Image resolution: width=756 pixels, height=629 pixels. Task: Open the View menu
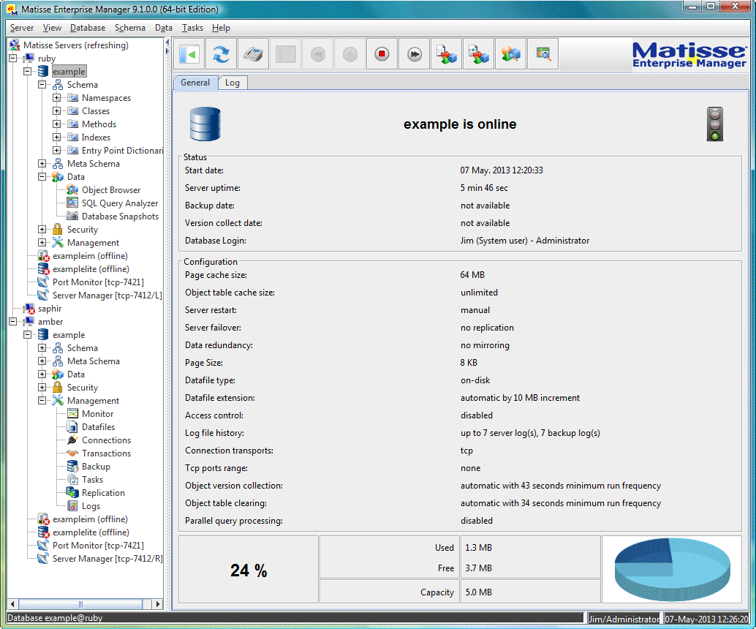point(52,28)
